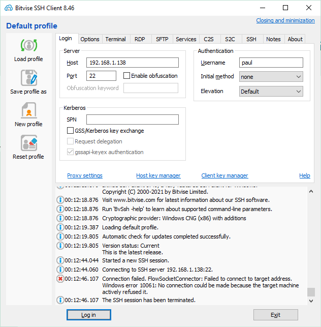Click the Help link
The image size is (321, 327).
click(x=305, y=175)
